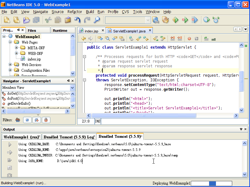This screenshot has height=187, width=250.
Task: Expand the Web Services node
Action: 10,65
